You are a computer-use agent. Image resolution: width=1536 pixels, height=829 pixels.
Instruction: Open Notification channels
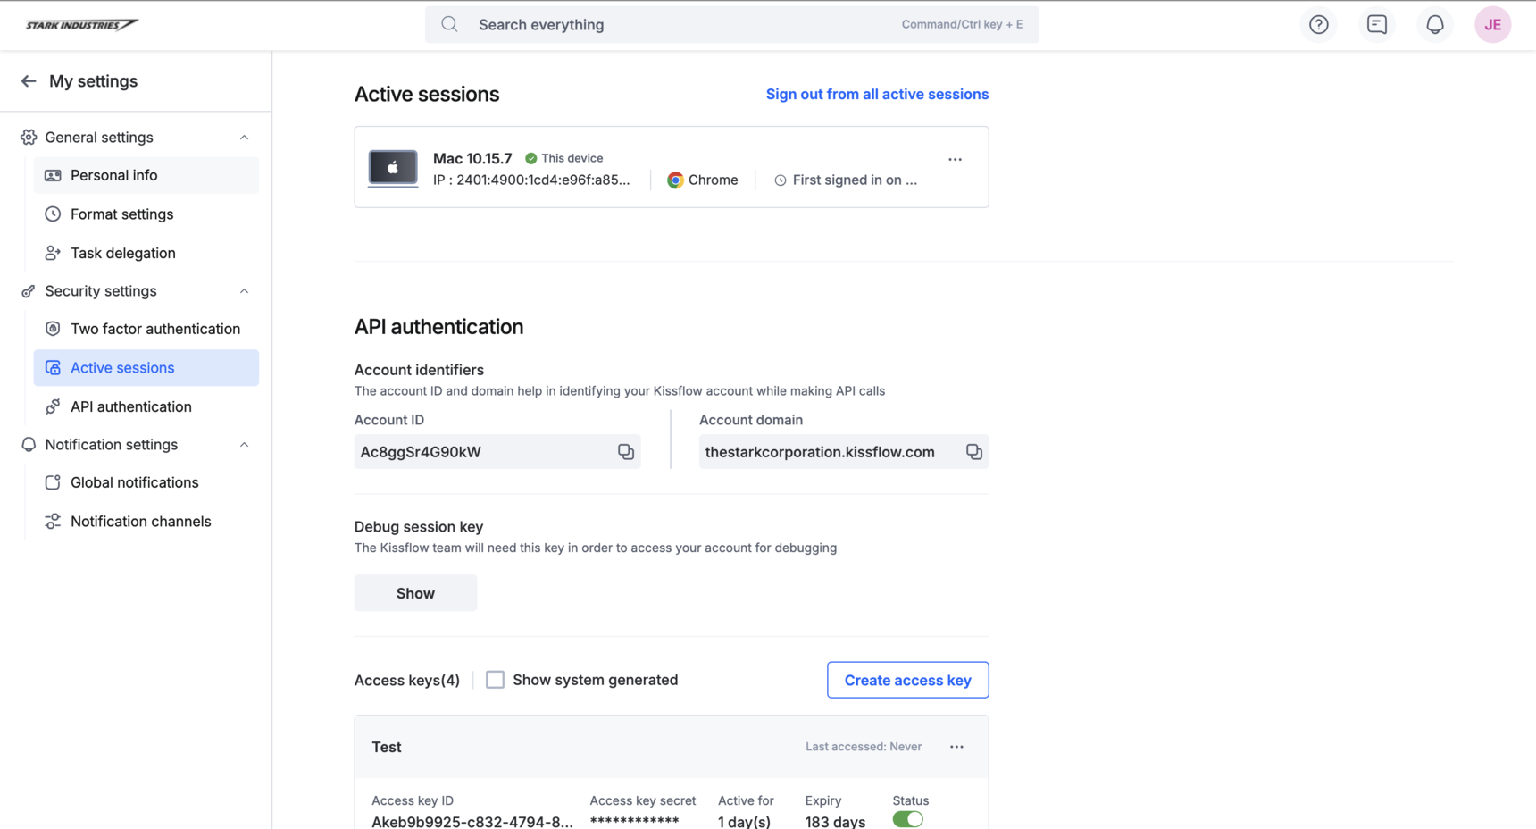coord(146,522)
